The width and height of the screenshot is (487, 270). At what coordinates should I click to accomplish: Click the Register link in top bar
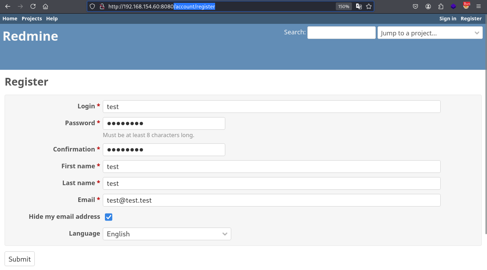click(471, 19)
